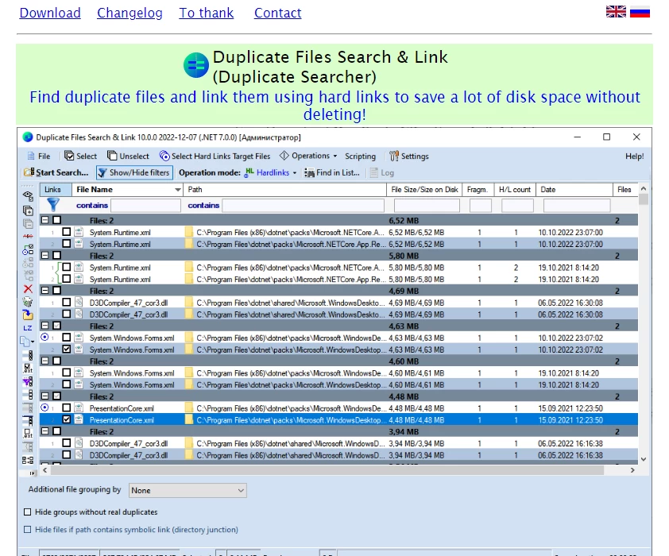Viewport: 669px width, 556px height.
Task: Click the recycle bin sidebar icon
Action: pos(28,302)
